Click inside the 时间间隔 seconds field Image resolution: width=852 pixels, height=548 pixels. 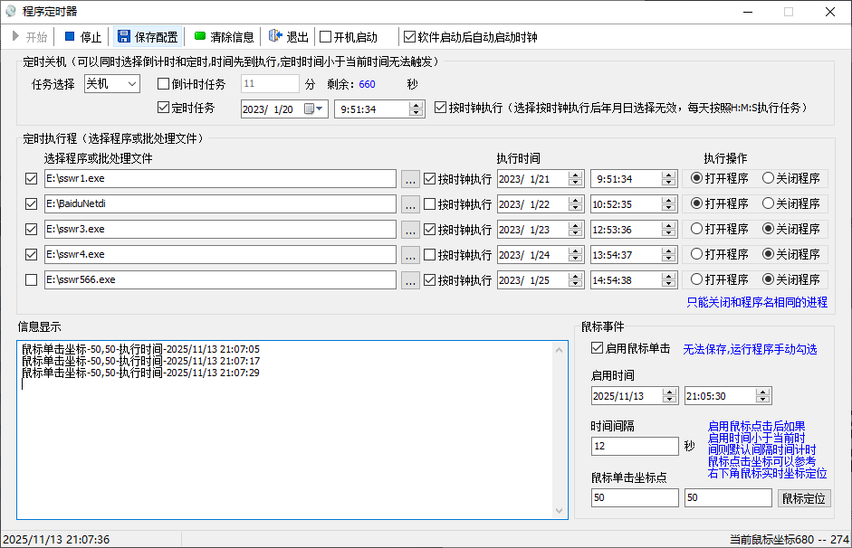coord(634,446)
